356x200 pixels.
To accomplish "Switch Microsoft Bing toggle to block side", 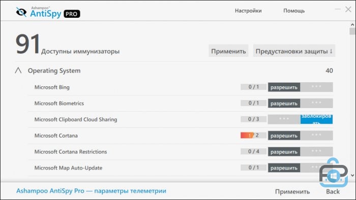I will click(x=316, y=87).
